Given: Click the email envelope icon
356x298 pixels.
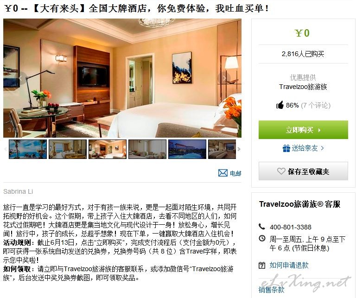Looking at the screenshot, I should (x=222, y=173).
